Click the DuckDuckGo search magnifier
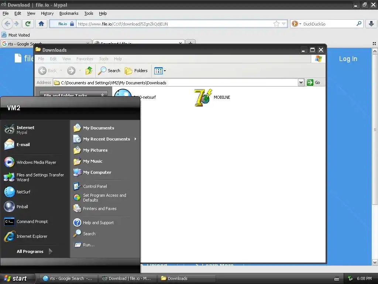The height and width of the screenshot is (284, 378). pyautogui.click(x=359, y=24)
